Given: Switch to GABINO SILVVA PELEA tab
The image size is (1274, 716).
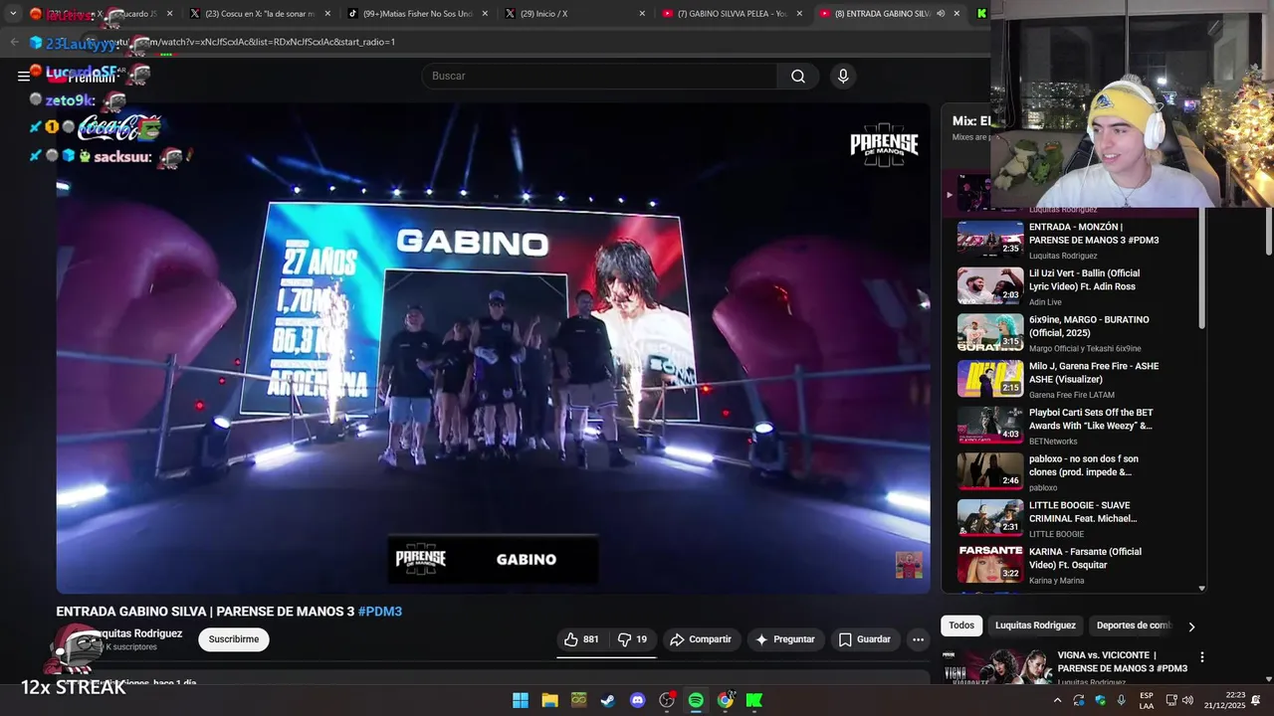Looking at the screenshot, I should (x=732, y=14).
